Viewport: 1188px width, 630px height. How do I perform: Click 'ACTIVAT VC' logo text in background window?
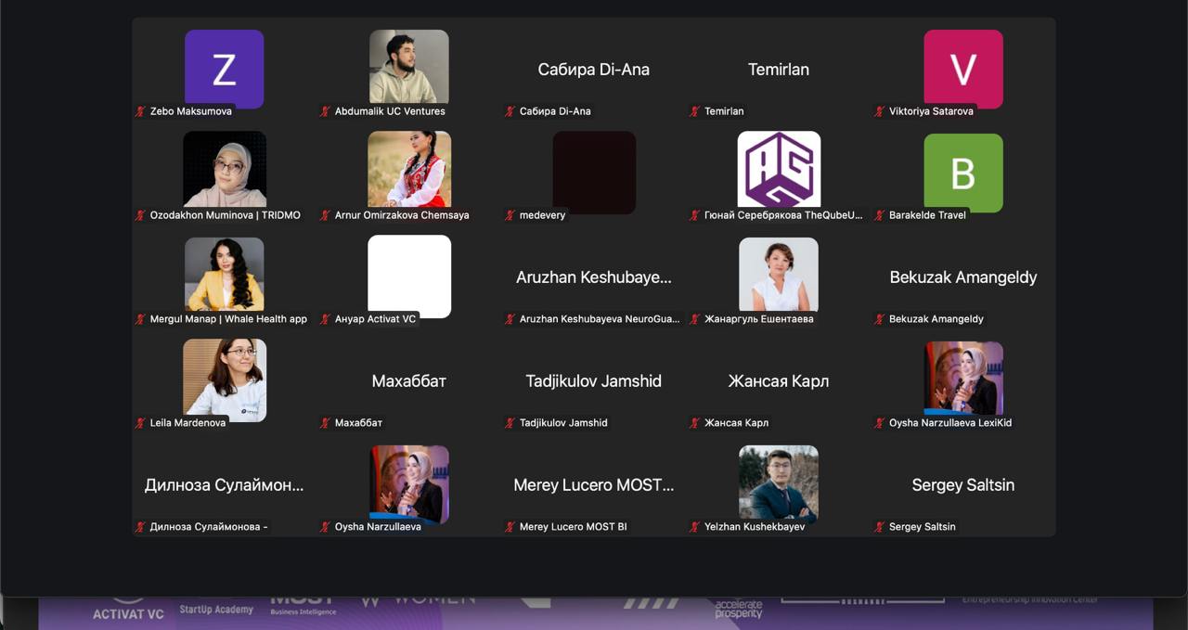coord(128,613)
